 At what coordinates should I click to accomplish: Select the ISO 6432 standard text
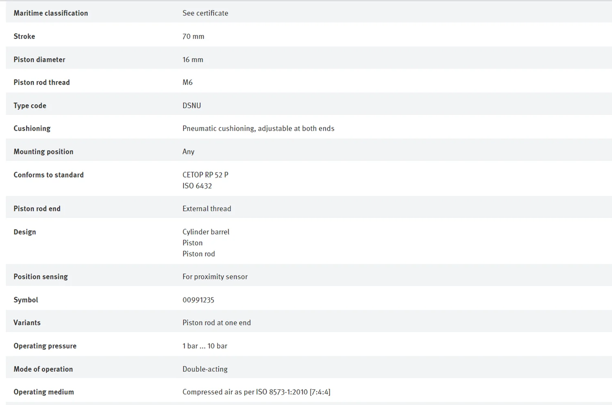coord(197,186)
